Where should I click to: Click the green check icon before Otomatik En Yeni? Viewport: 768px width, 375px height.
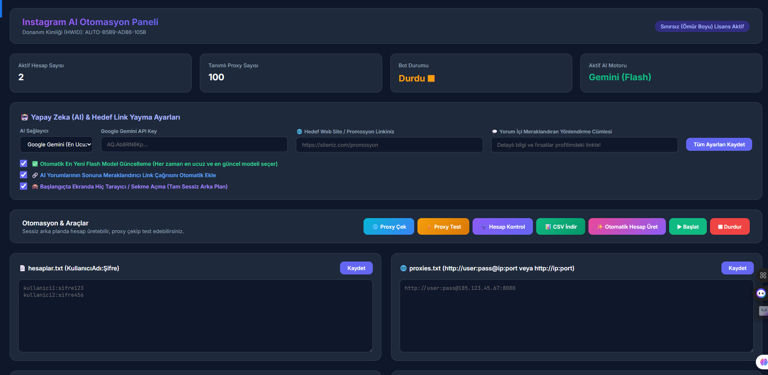coord(35,164)
